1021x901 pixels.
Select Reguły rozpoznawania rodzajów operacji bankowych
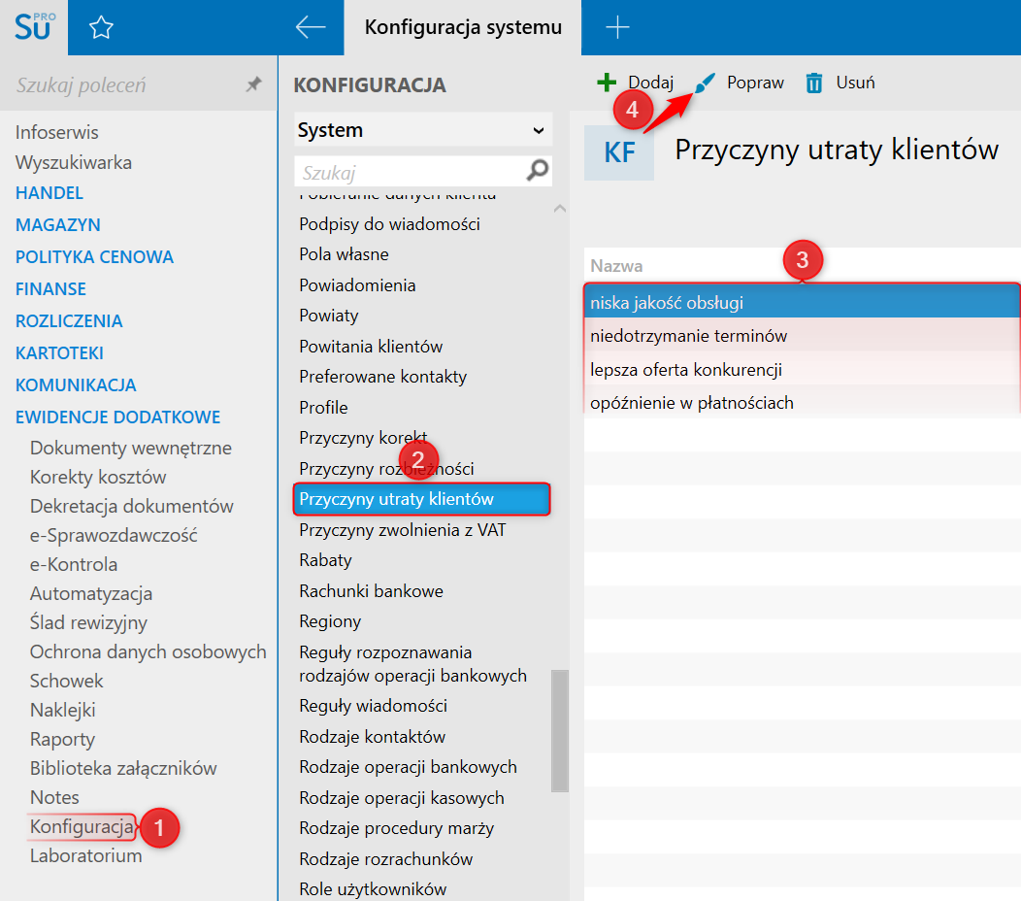point(412,664)
